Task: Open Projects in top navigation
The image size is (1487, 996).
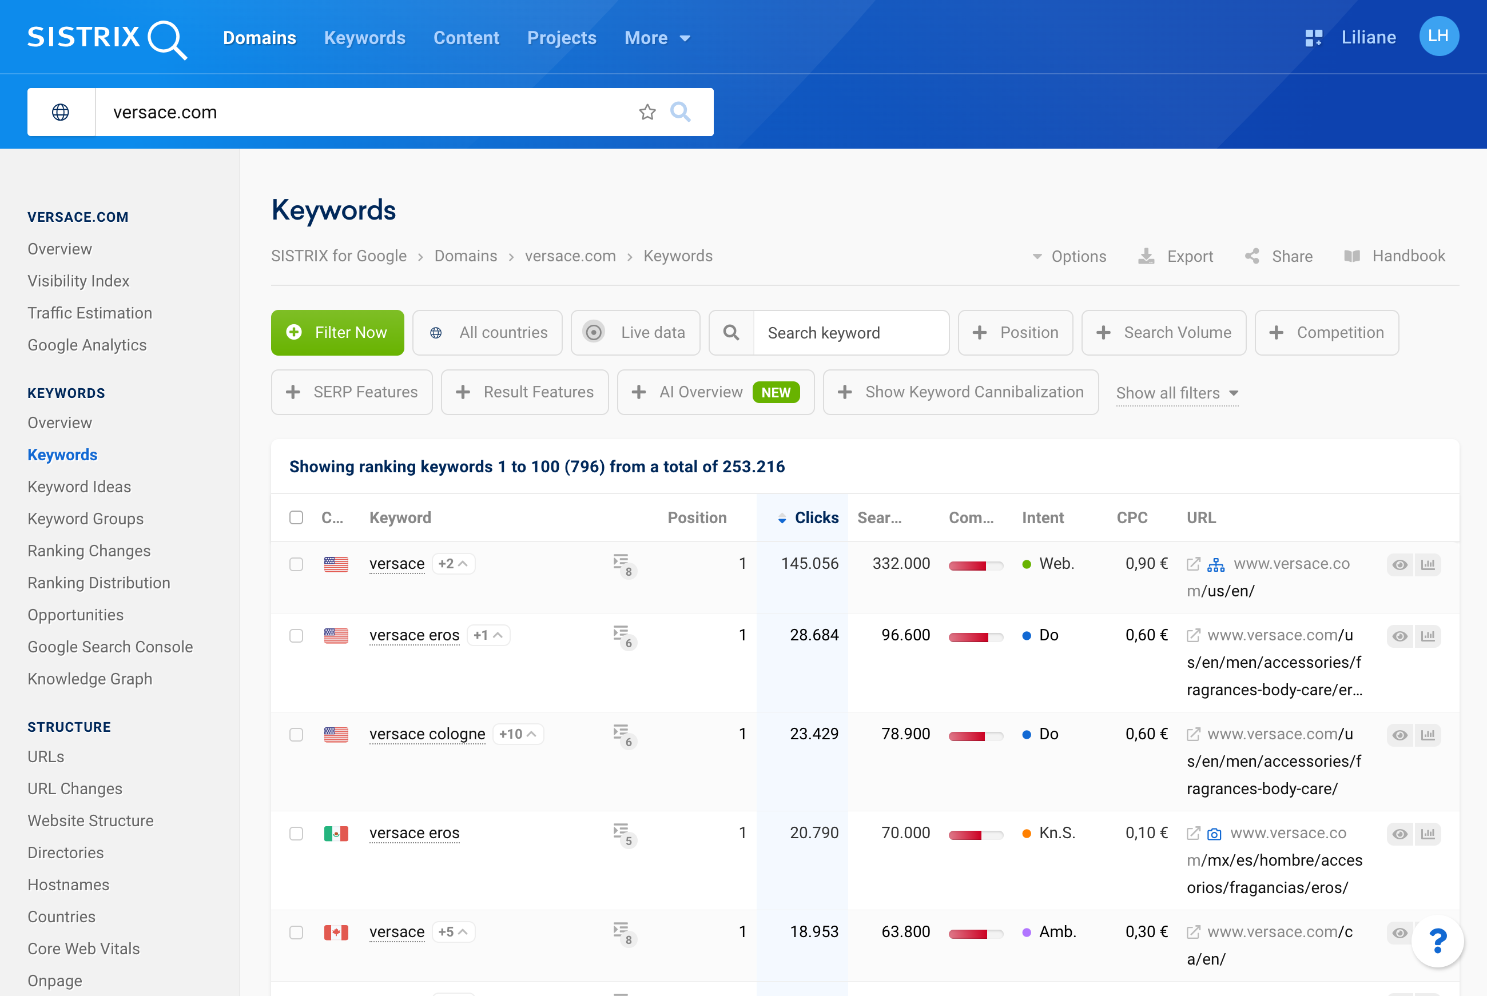Action: [562, 38]
